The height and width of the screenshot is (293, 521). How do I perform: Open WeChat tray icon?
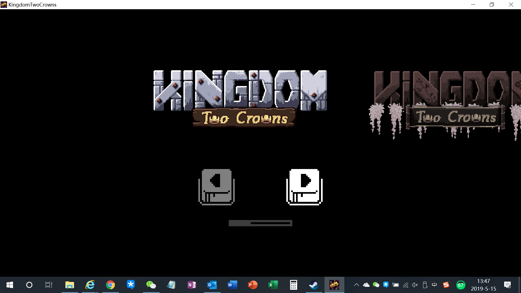[x=376, y=285]
